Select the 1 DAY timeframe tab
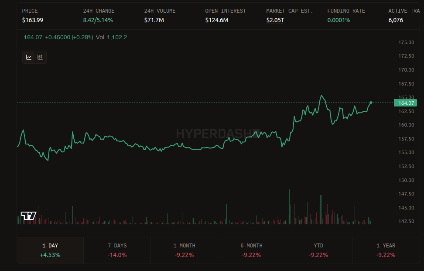This screenshot has width=424, height=271. 50,250
